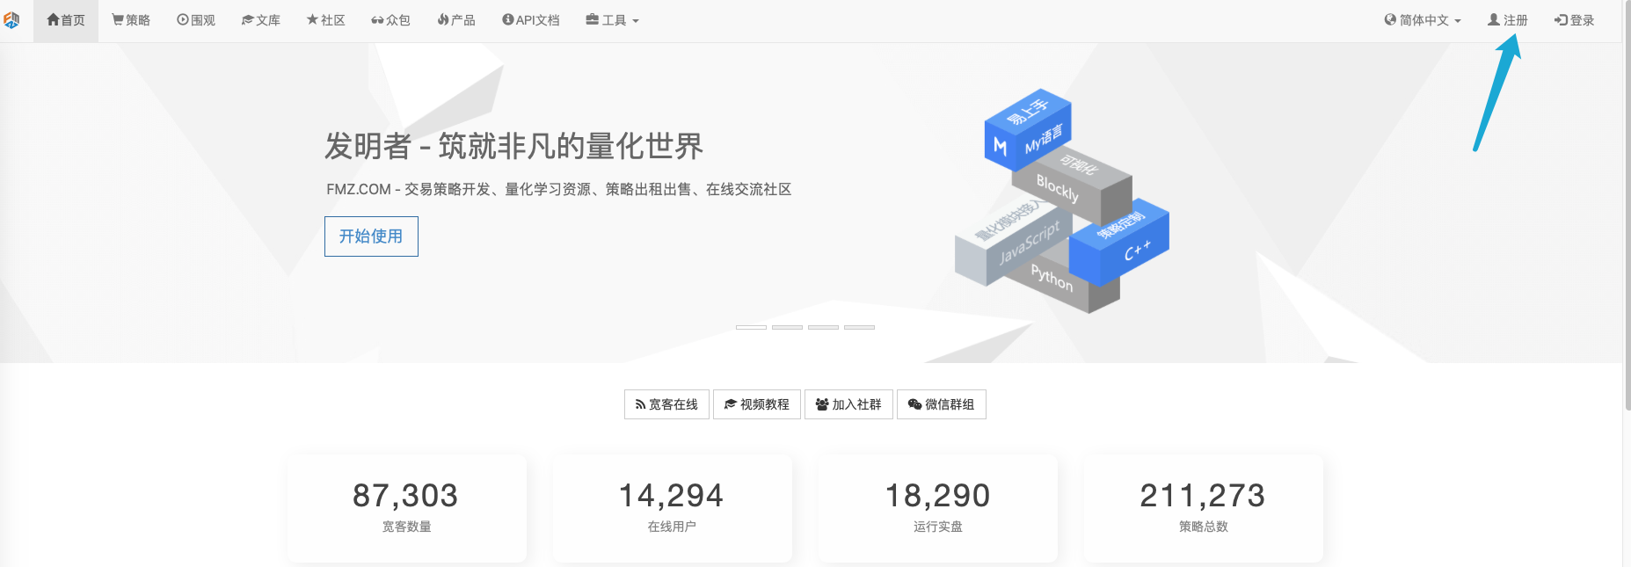Screen dimensions: 1631x567
Task: Expand the 简体中文 language dropdown
Action: (1422, 20)
